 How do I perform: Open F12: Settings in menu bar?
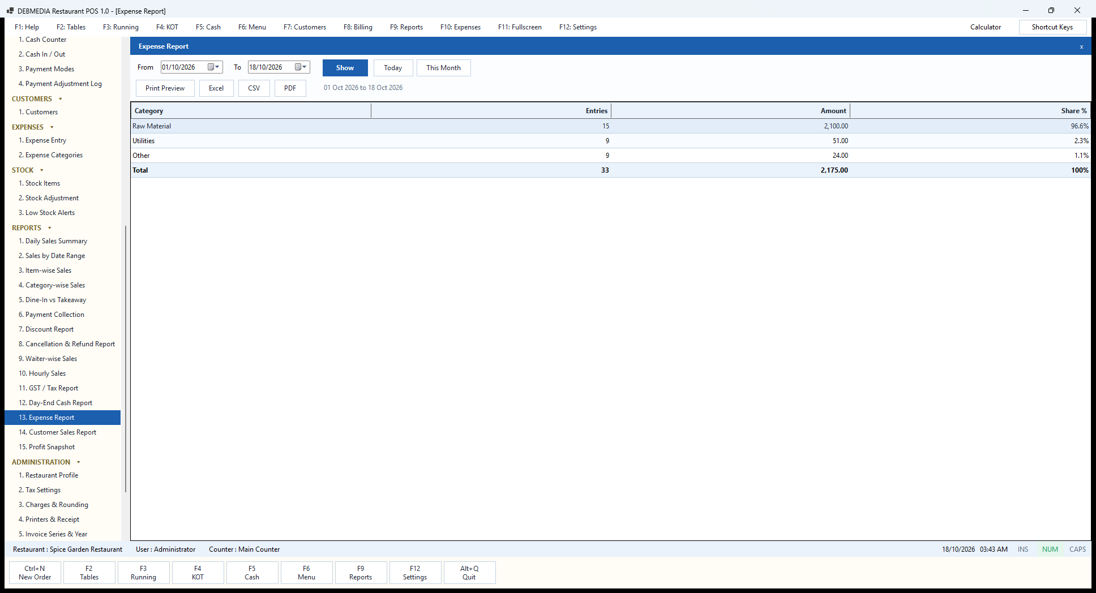[578, 27]
